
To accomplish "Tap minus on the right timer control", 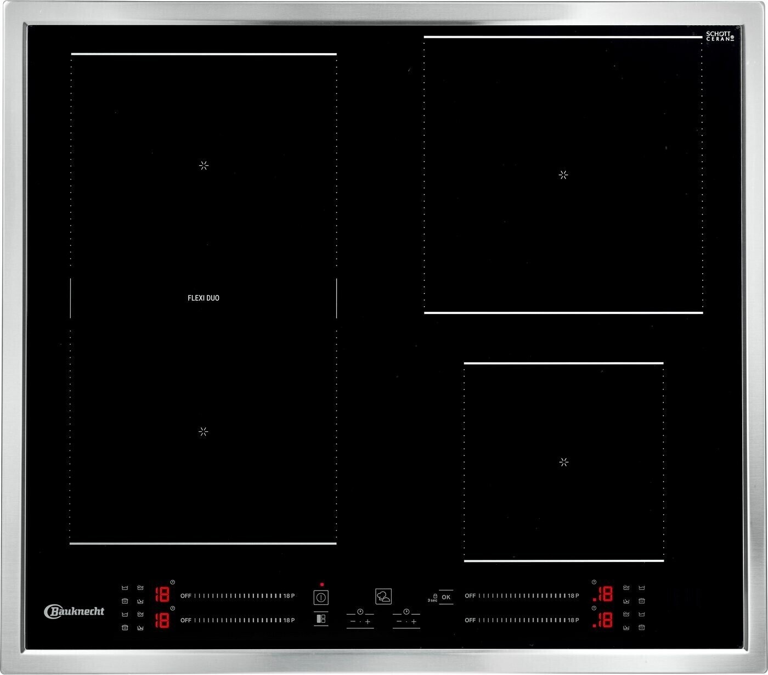I will [399, 622].
